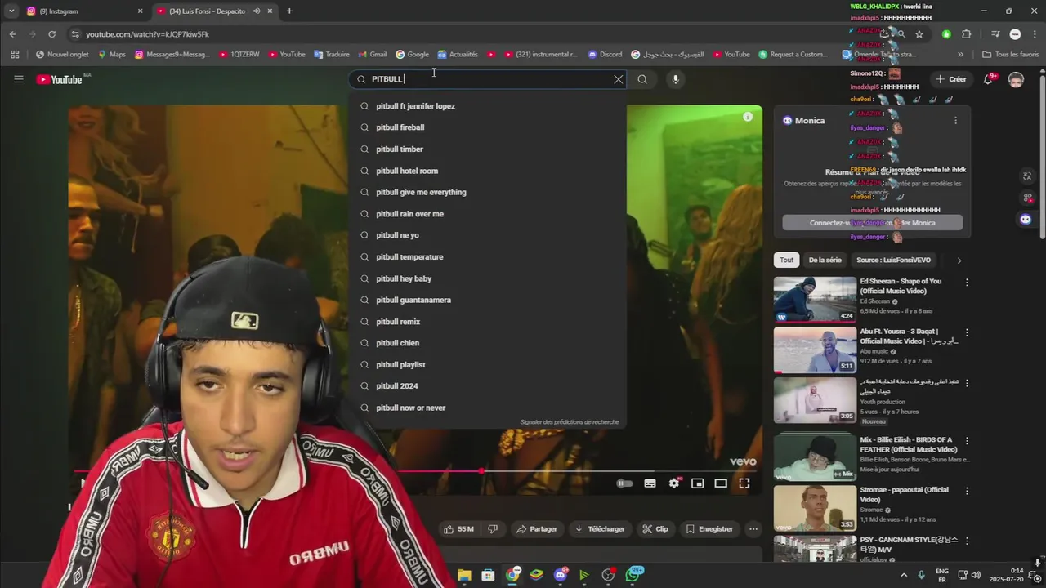Enable theater mode in the player

click(721, 483)
